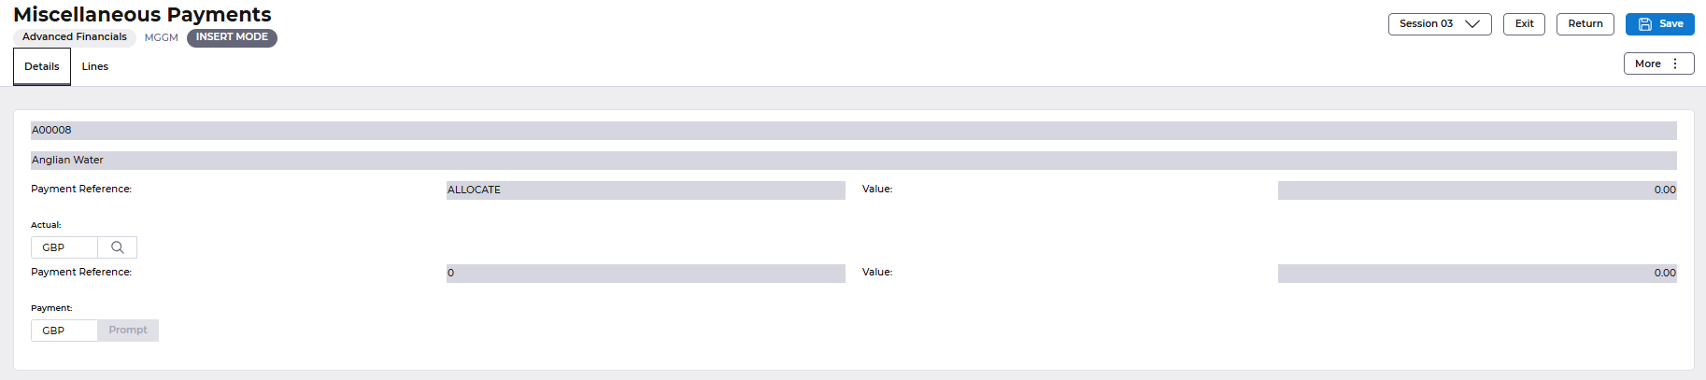This screenshot has height=380, width=1706.
Task: Click the INSERT MODE badge
Action: (x=232, y=37)
